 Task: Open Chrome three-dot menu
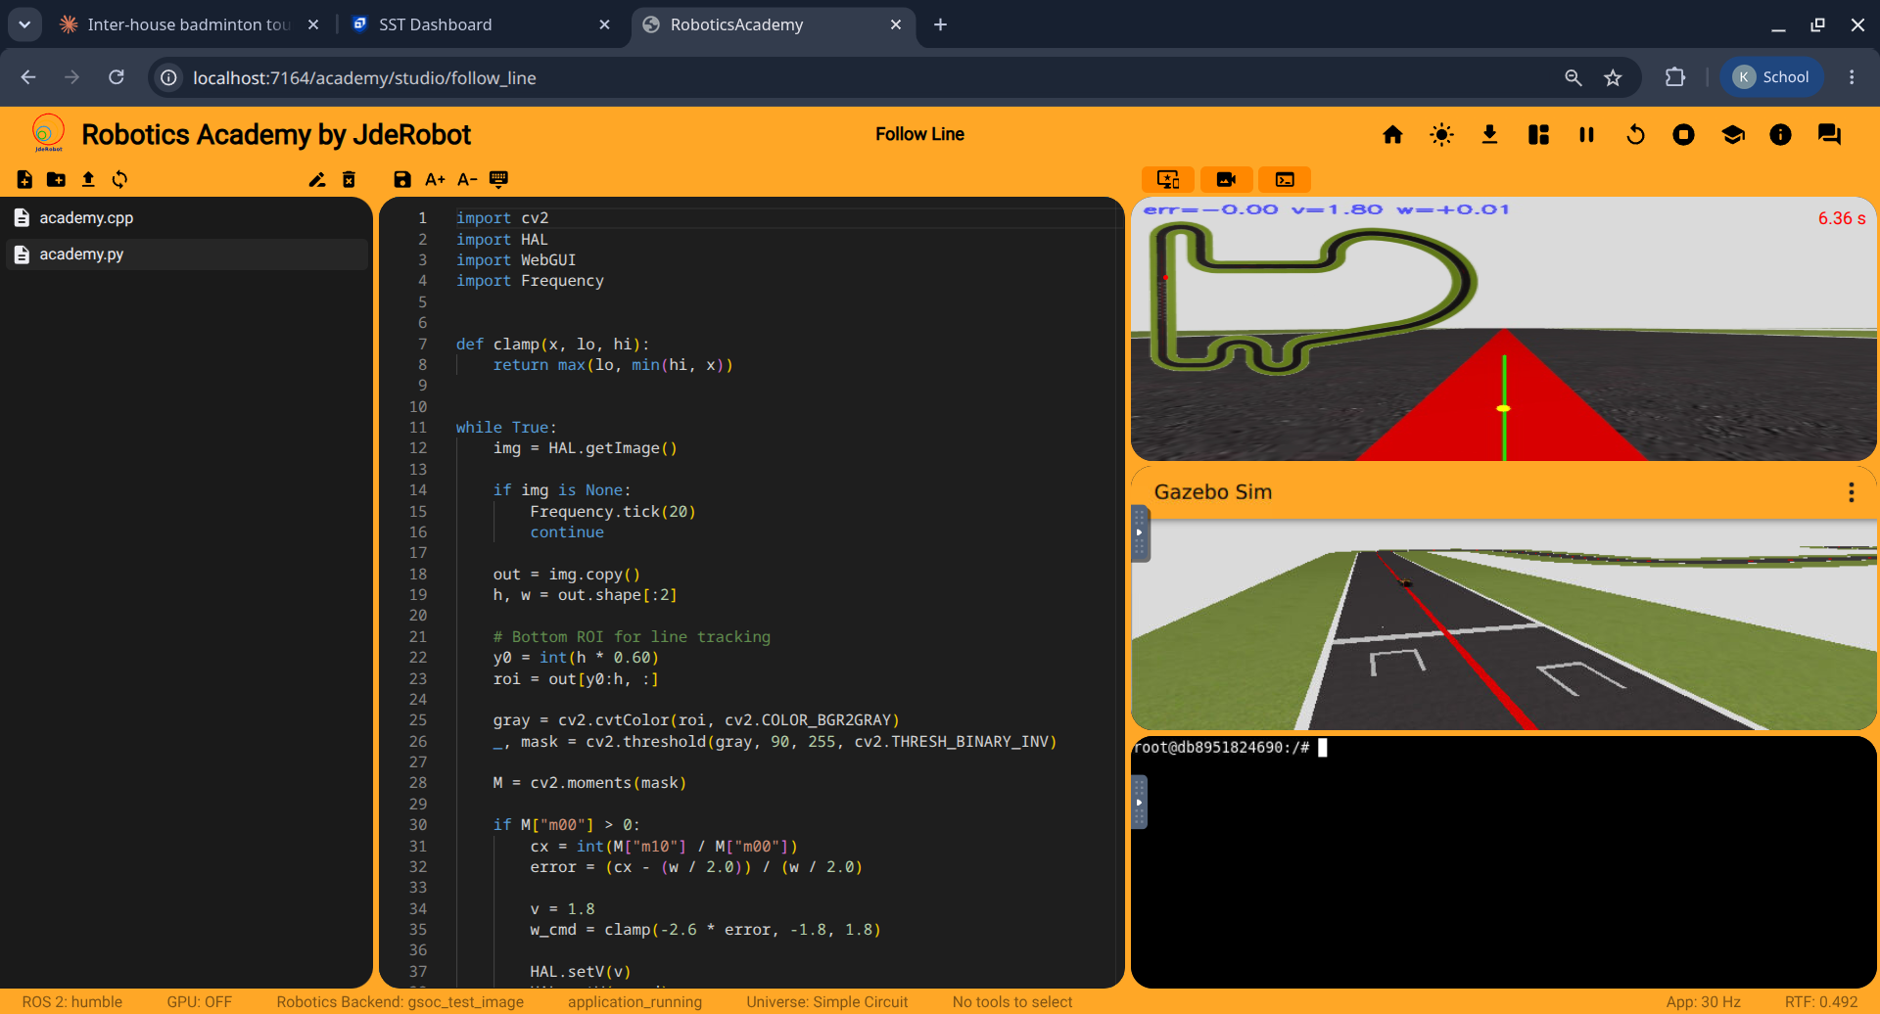point(1852,77)
